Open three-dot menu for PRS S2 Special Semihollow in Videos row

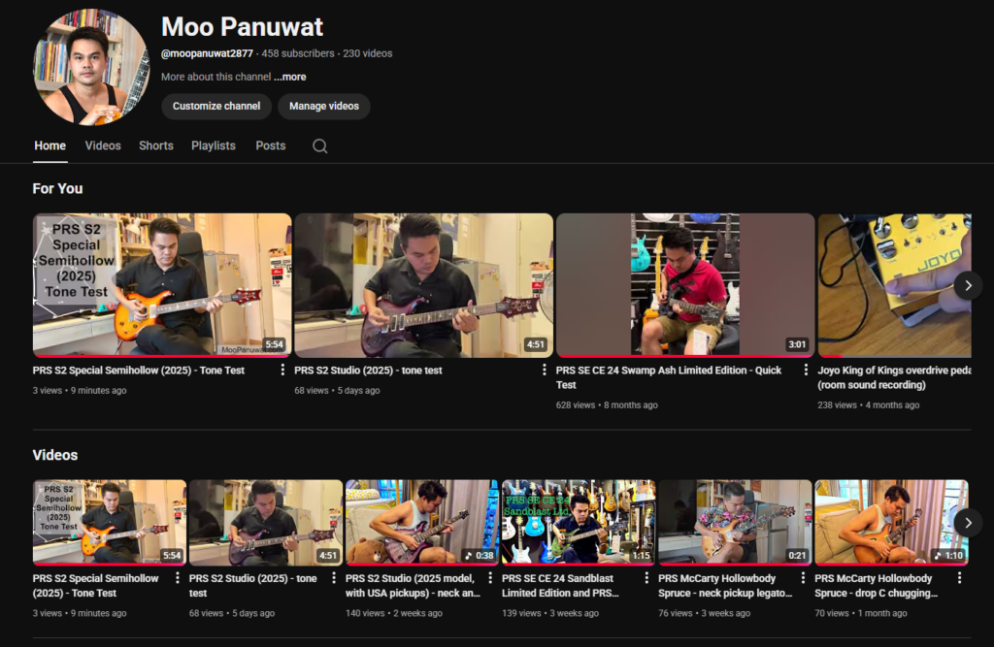178,578
